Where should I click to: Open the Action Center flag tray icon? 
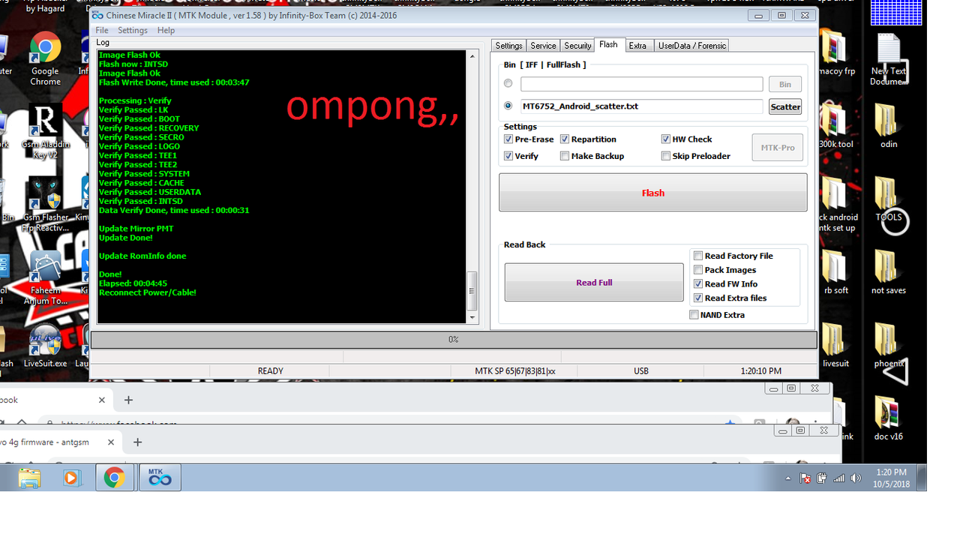(805, 478)
